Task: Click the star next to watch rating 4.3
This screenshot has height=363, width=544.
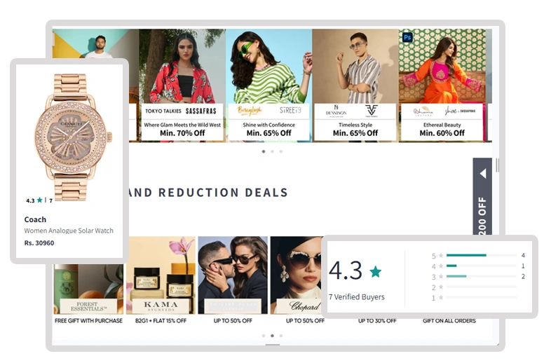Action: 39,200
